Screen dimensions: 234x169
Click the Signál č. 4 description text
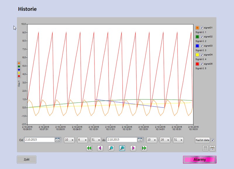tap(201, 59)
